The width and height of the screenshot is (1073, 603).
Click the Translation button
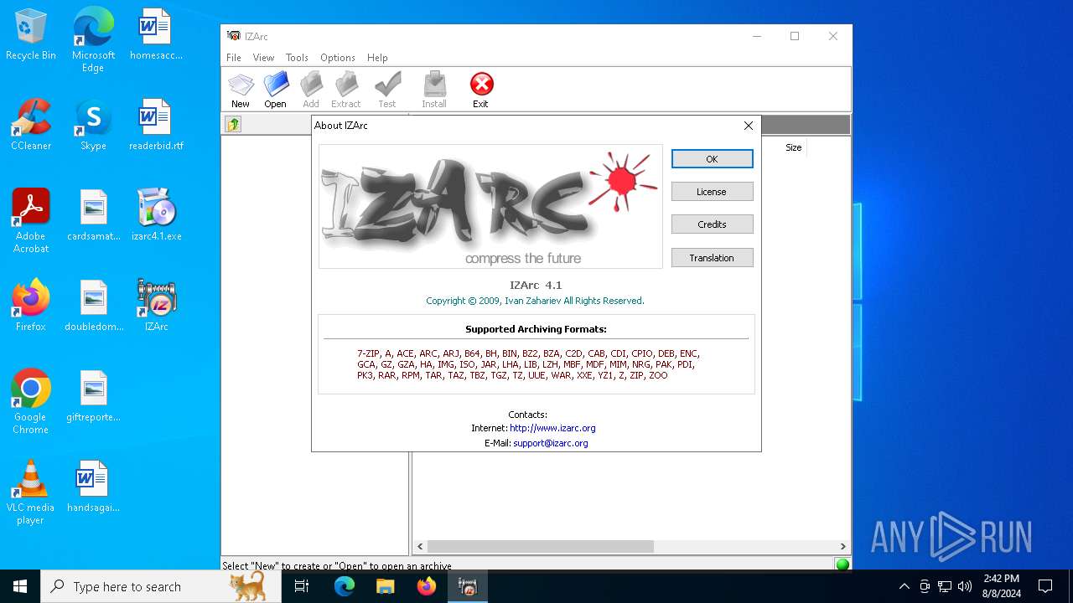click(x=712, y=258)
